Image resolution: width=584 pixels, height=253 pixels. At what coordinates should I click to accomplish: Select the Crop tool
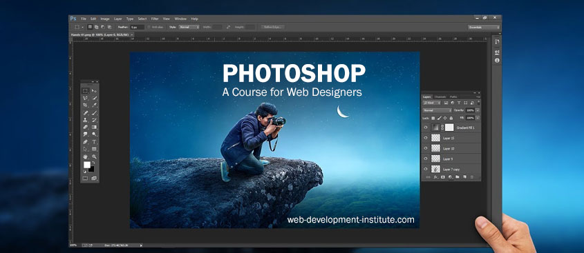pos(85,105)
